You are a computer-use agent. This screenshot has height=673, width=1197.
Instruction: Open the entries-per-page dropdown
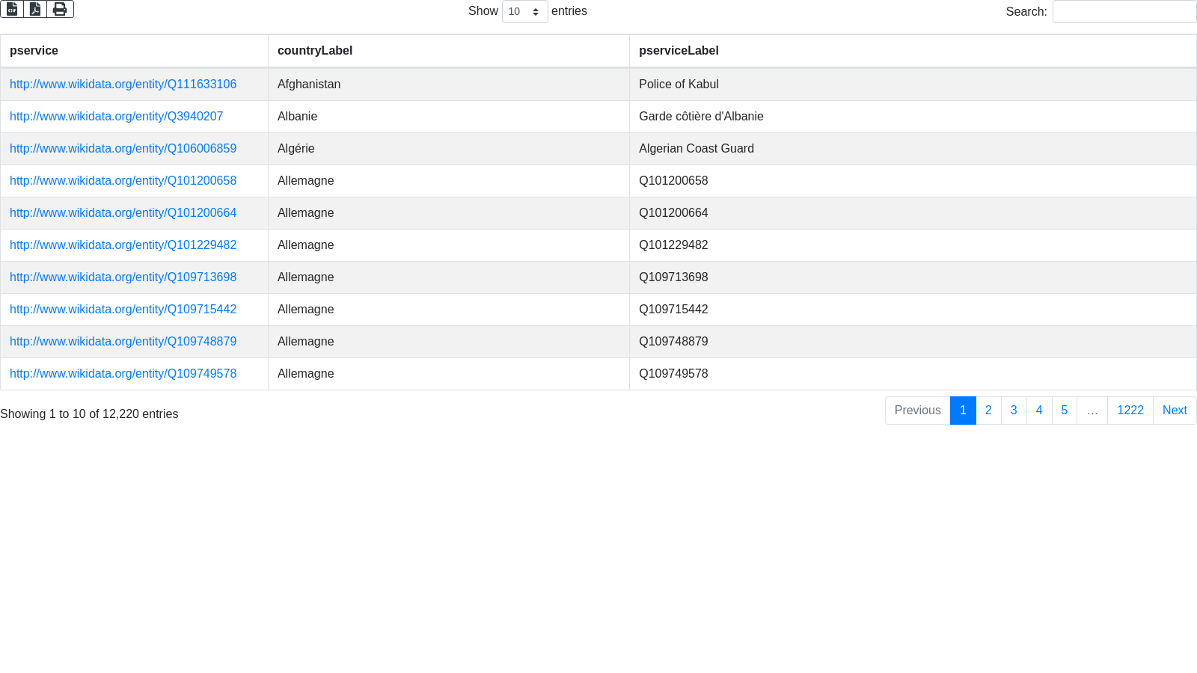pos(524,12)
